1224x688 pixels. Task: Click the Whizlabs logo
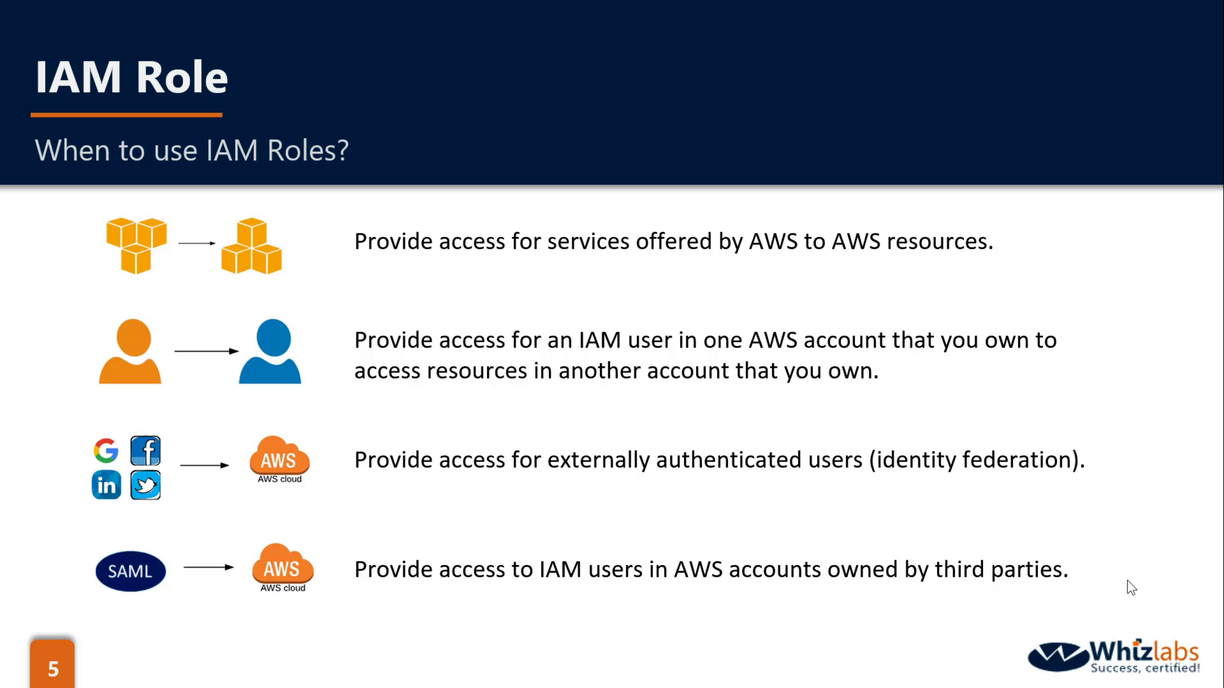1113,657
